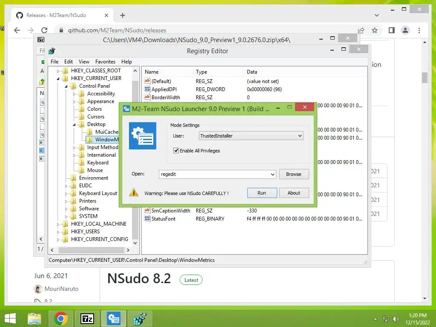Click the BorderWidth value string icon
This screenshot has width=436, height=327.
click(x=147, y=97)
